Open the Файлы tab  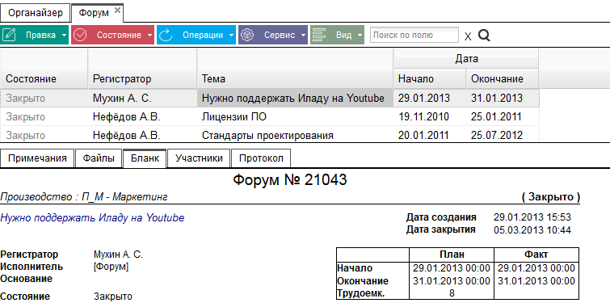(99, 158)
